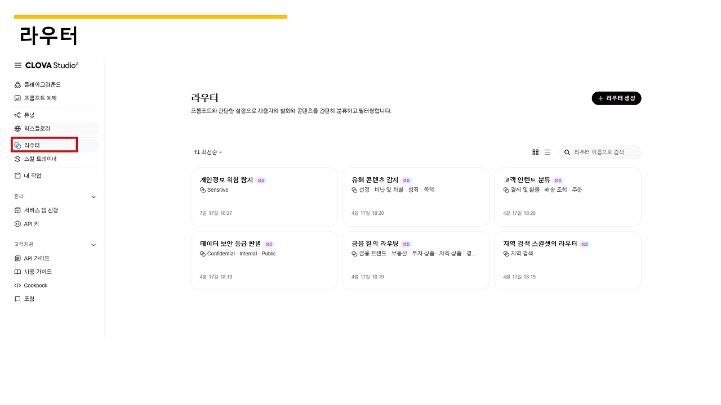Switch to list view layout
The image size is (721, 405).
[x=548, y=152]
